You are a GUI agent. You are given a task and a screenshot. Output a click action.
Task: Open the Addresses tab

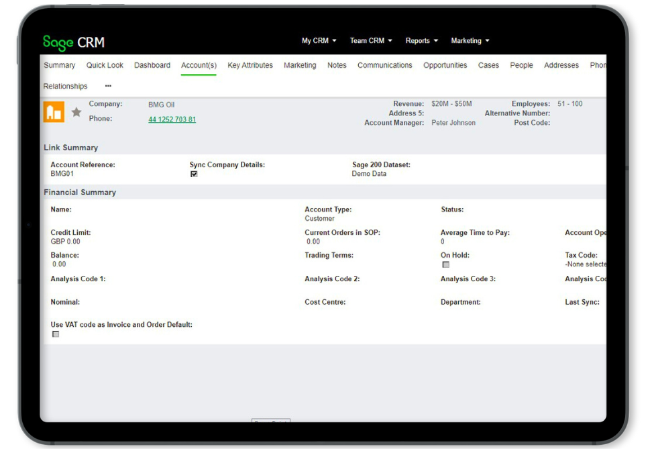(x=561, y=65)
